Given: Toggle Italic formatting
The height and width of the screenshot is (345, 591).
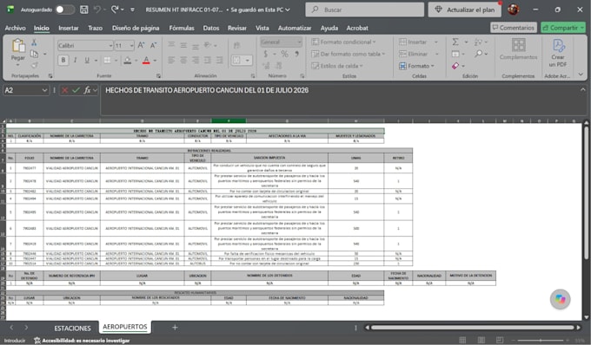Looking at the screenshot, I should pyautogui.click(x=75, y=60).
